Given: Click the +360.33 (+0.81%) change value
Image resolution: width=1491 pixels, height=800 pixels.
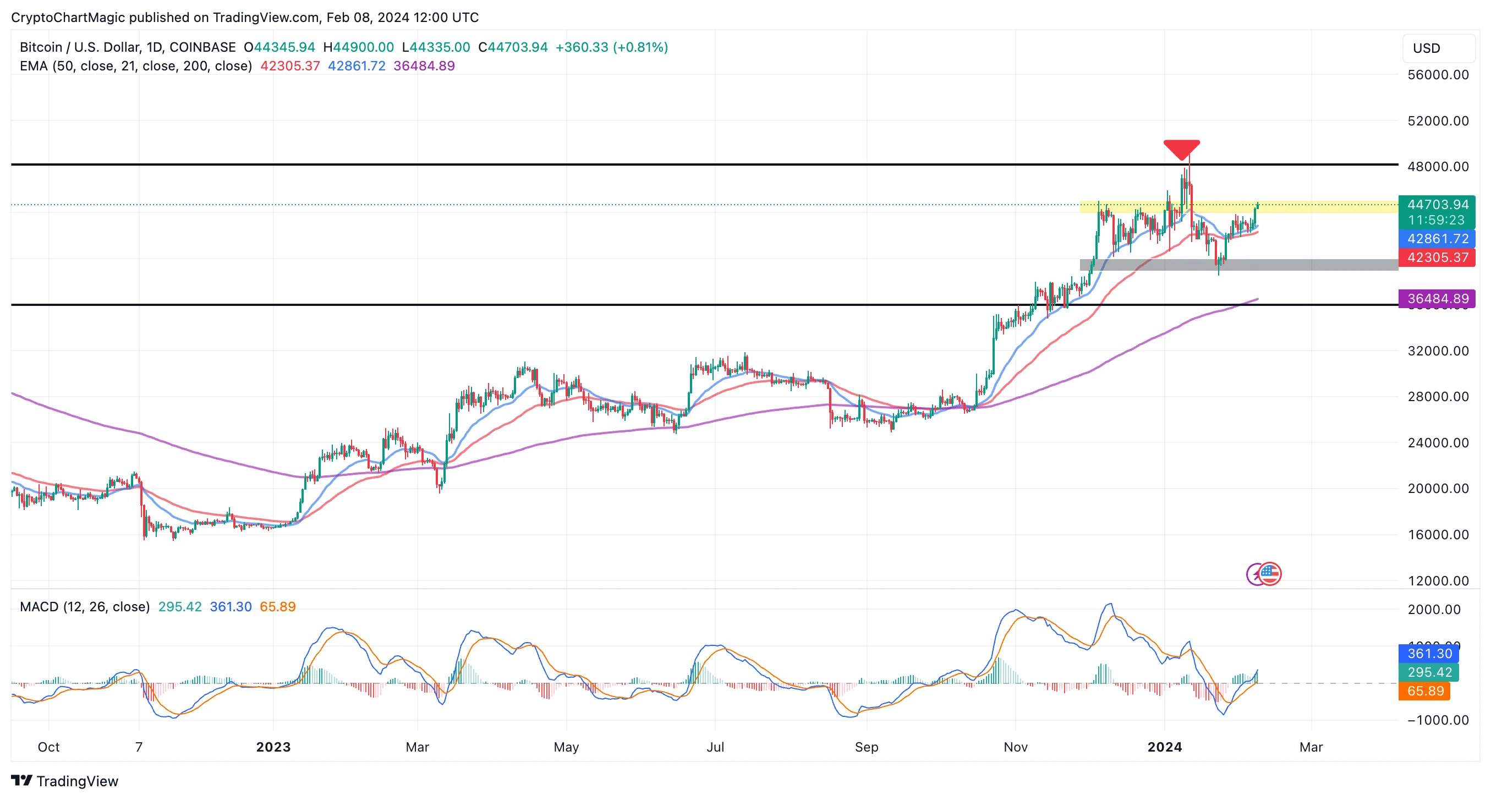Looking at the screenshot, I should click(612, 47).
